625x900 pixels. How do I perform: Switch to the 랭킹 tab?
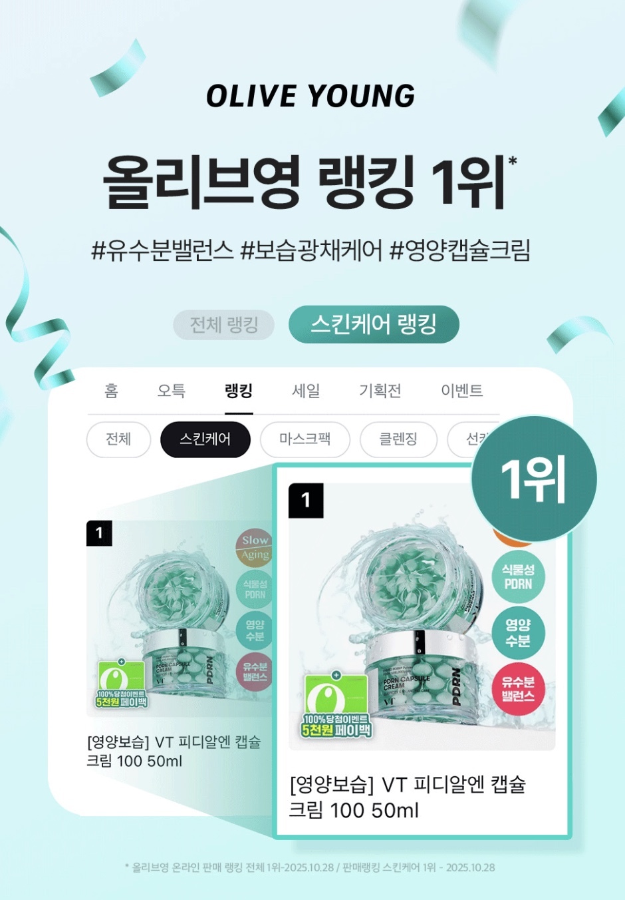(x=239, y=391)
